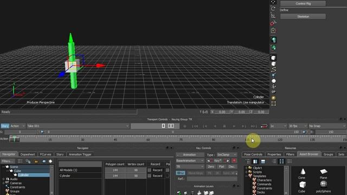Toggle Record checkbox for Cylinder row
Viewport: 347px width, 195px height.
click(150, 175)
